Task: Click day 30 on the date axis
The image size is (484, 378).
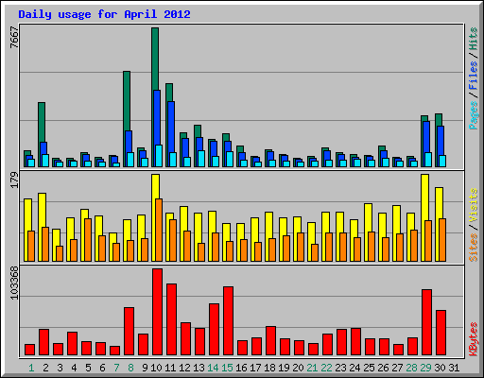Action: click(x=440, y=368)
